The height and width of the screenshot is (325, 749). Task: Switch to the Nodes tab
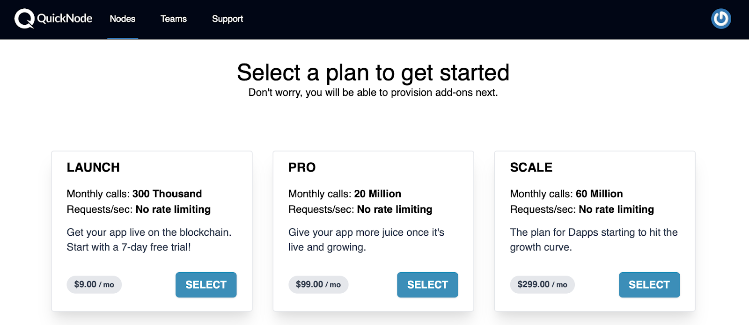point(122,19)
